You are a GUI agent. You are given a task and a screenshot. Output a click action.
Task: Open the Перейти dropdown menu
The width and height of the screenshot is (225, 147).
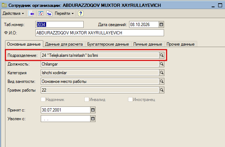(64, 13)
